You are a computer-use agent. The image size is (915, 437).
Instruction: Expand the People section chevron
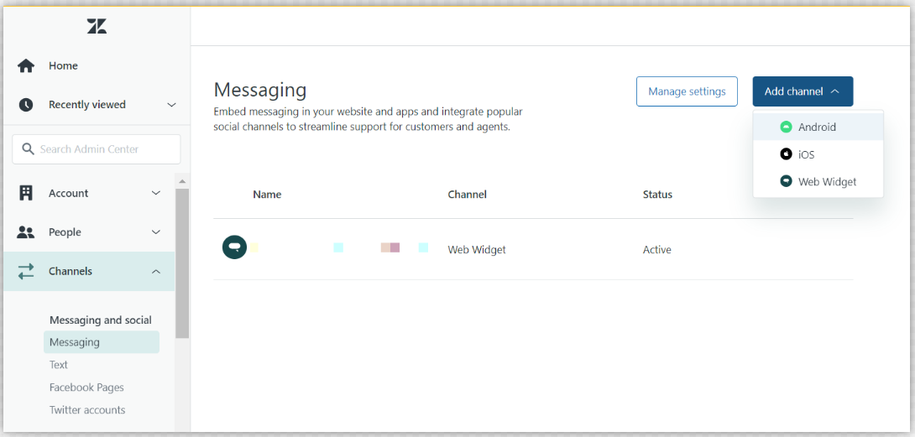155,232
